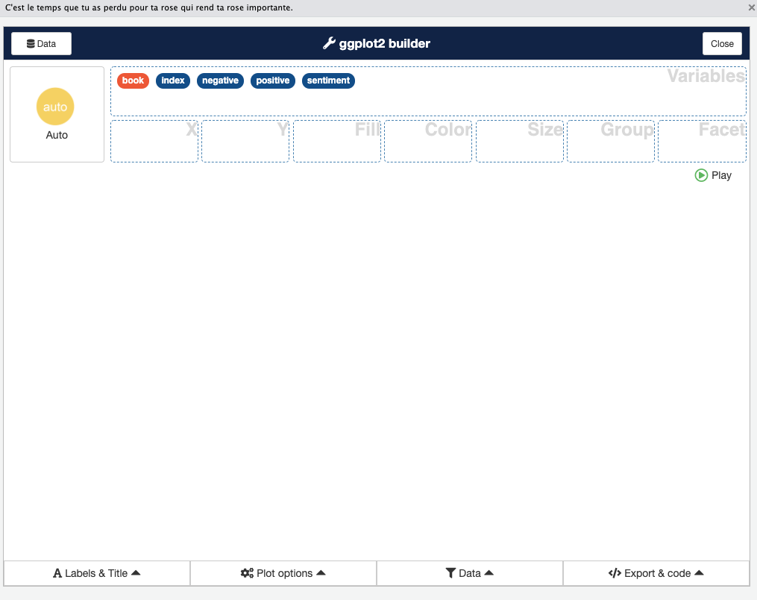Select the positive variable badge

(273, 80)
